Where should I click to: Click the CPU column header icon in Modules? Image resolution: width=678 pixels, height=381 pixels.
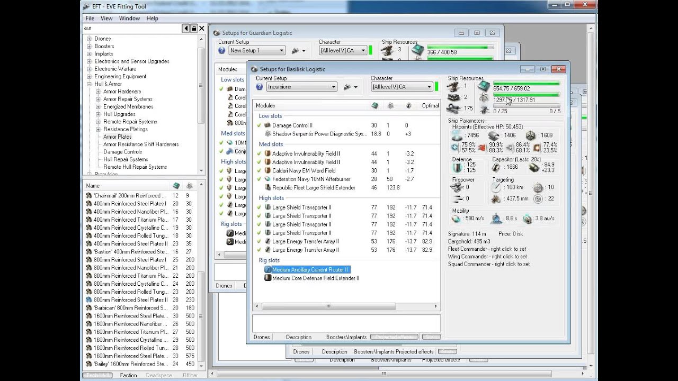[x=375, y=106]
